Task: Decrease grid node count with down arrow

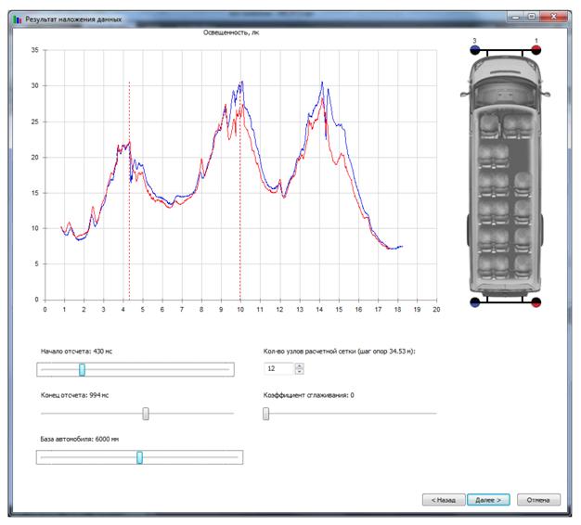Action: click(299, 373)
